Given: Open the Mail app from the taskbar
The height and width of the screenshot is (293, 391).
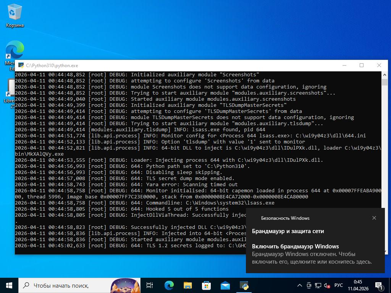Looking at the screenshot, I should pyautogui.click(x=225, y=285).
